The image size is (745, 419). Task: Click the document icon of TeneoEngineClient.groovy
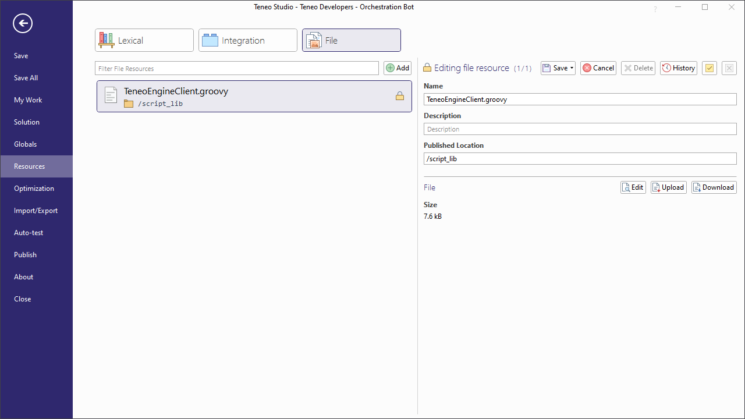click(111, 96)
